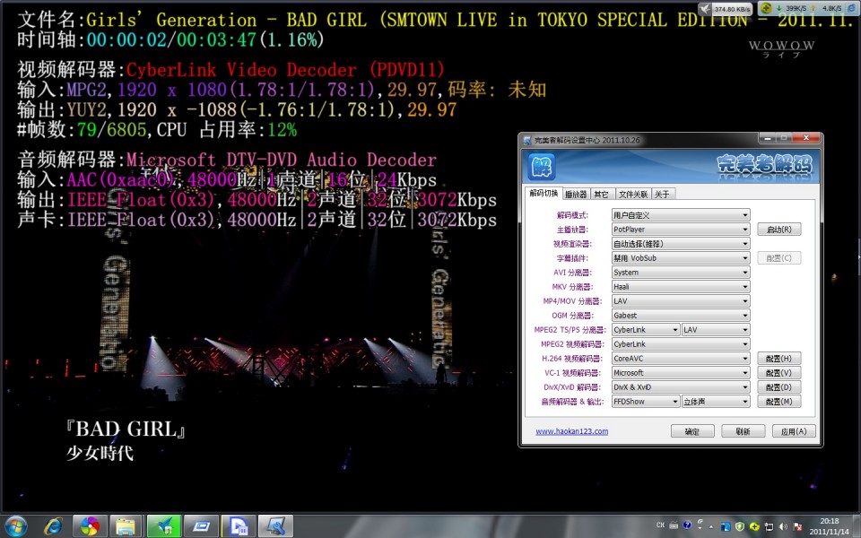The width and height of the screenshot is (861, 538).
Task: Open the VC-1 视频解码器 dropdown showing Microsoft
Action: [x=681, y=373]
